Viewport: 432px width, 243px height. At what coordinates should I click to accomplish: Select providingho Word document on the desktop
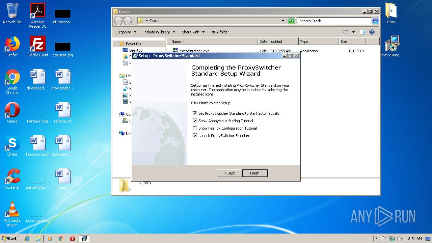point(63,80)
